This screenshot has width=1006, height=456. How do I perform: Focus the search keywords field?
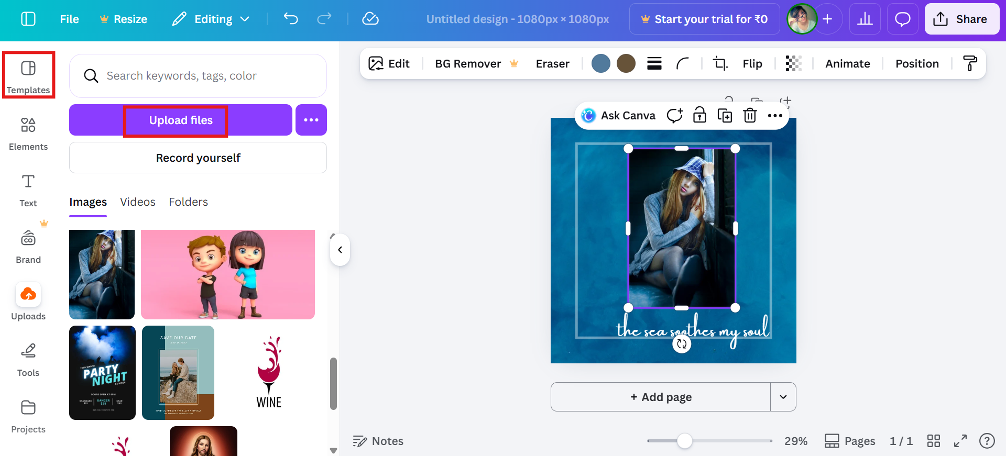point(198,76)
